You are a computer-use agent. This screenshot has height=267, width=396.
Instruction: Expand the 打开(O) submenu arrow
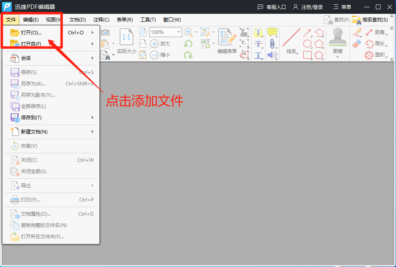click(93, 32)
